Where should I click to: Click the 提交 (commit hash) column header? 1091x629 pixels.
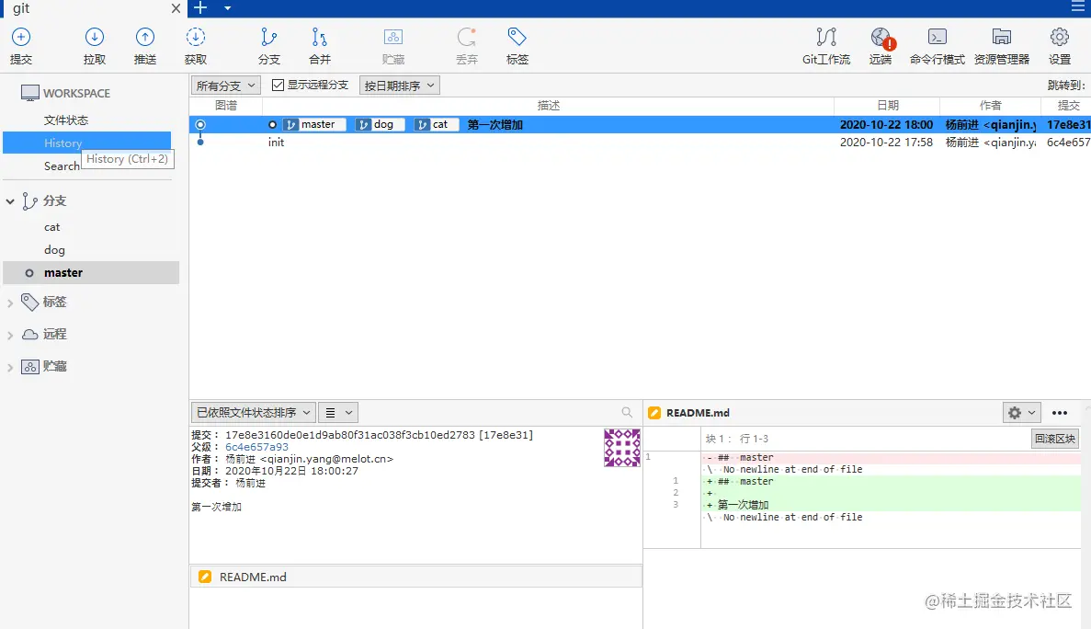[1067, 105]
